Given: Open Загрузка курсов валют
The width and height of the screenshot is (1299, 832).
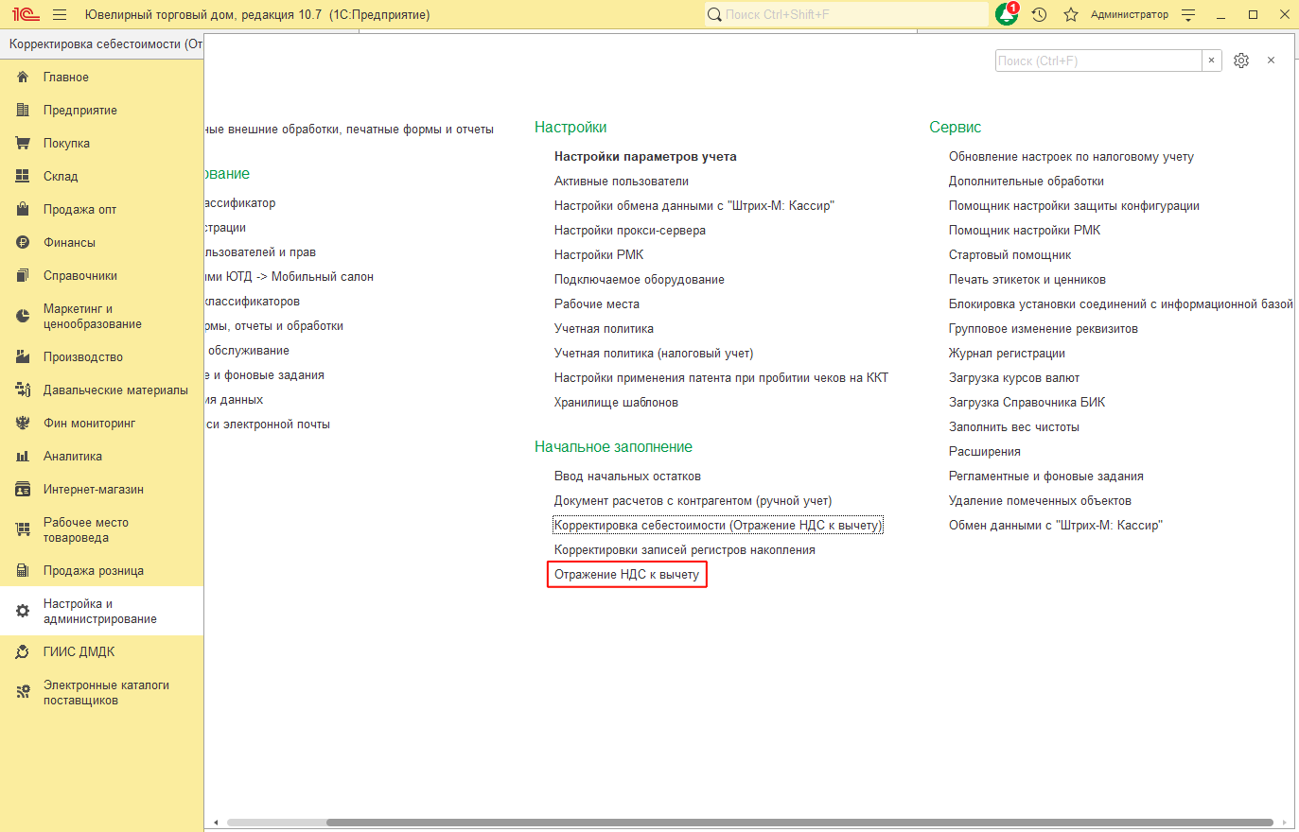Looking at the screenshot, I should [x=1014, y=378].
